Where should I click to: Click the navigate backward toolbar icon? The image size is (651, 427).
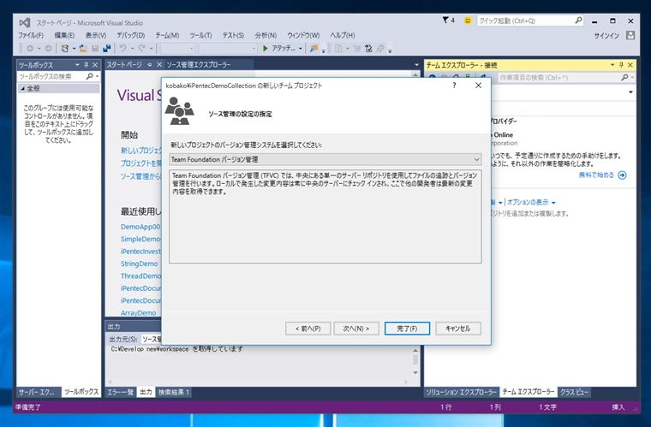(x=30, y=49)
